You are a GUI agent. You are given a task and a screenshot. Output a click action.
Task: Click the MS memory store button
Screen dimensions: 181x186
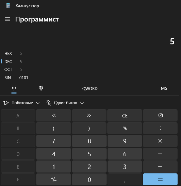tap(164, 88)
